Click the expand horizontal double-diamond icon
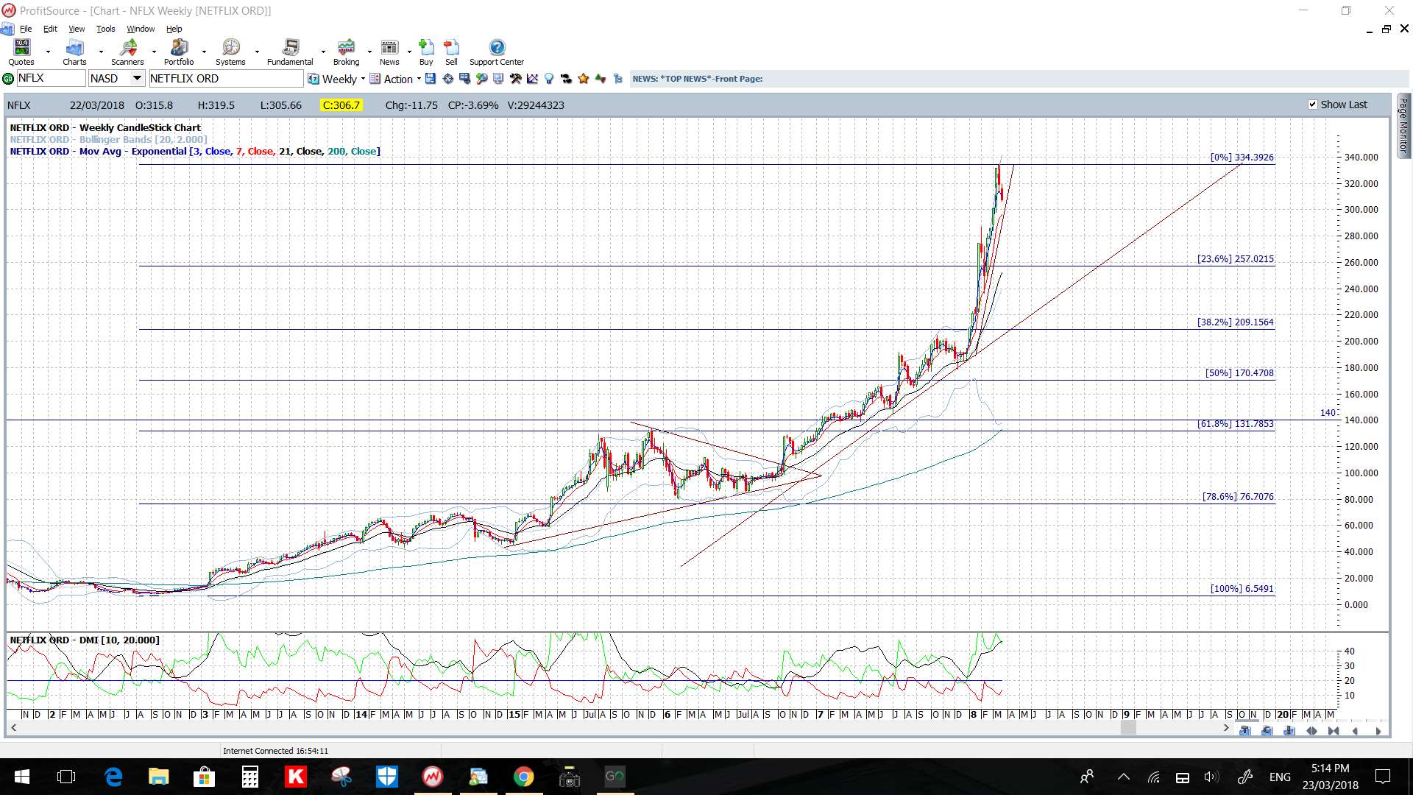This screenshot has width=1413, height=795. 1311,731
